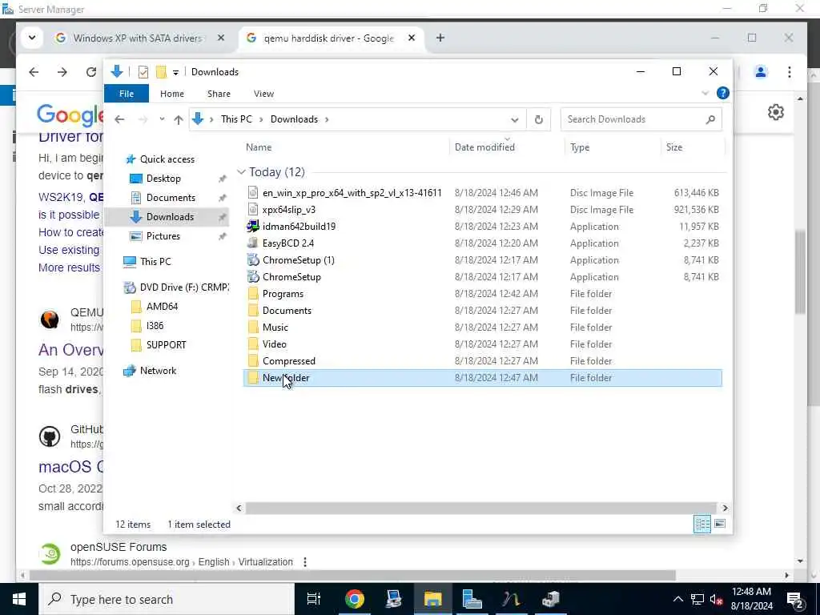Viewport: 820px width, 615px height.
Task: Open openSUSE Forums result options menu
Action: 305,562
